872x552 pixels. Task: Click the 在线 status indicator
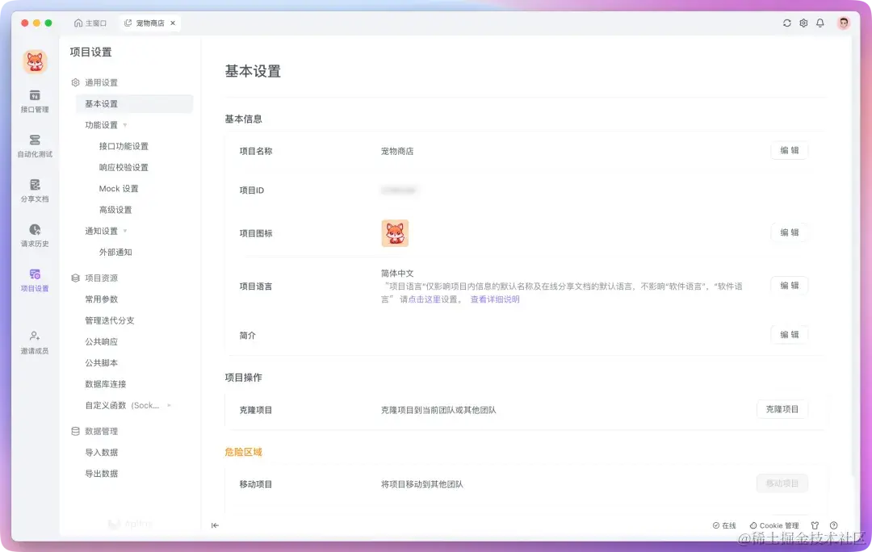723,525
